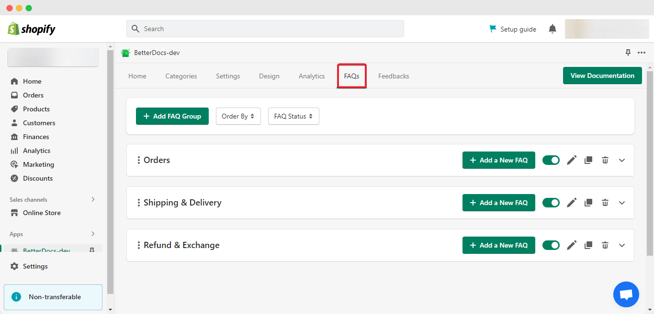Switch to the Feedbacks tab
The image size is (654, 314).
[x=394, y=76]
